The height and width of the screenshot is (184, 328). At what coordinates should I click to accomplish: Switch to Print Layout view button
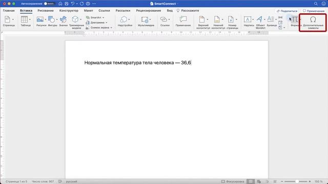click(x=251, y=181)
